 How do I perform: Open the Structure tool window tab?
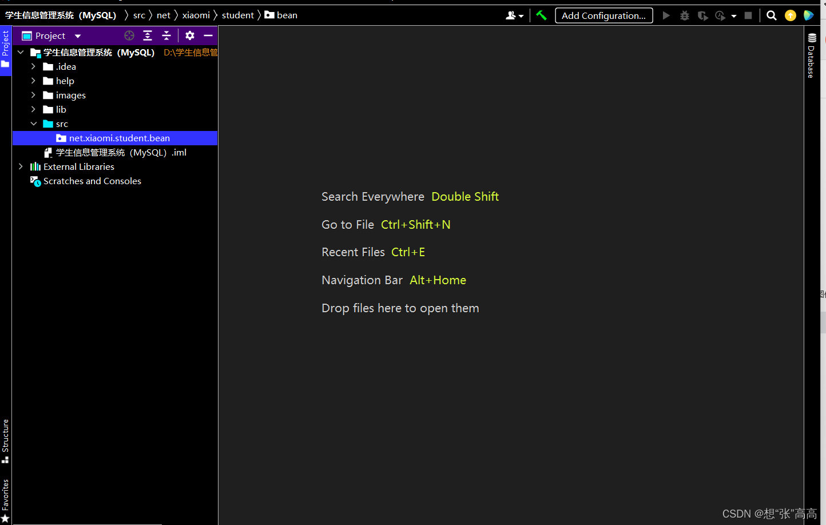point(5,441)
